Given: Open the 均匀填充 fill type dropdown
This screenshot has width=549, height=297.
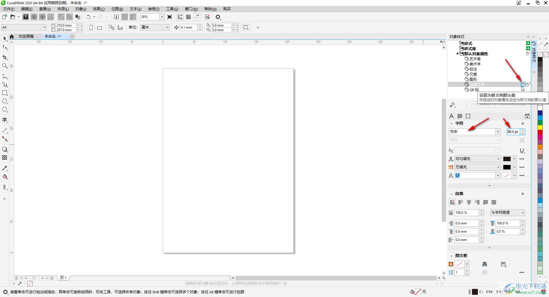Looking at the screenshot, I should [498, 159].
